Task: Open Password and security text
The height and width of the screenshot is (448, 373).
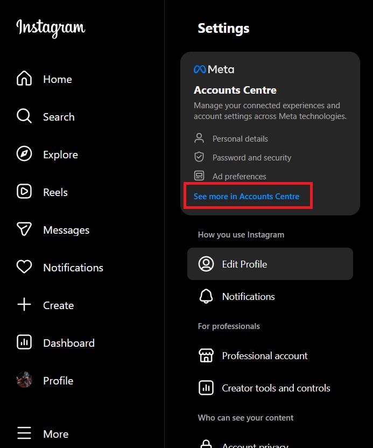Action: point(252,158)
